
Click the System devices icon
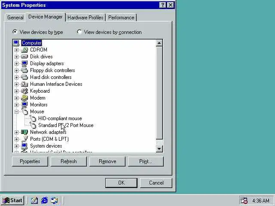[24, 146]
